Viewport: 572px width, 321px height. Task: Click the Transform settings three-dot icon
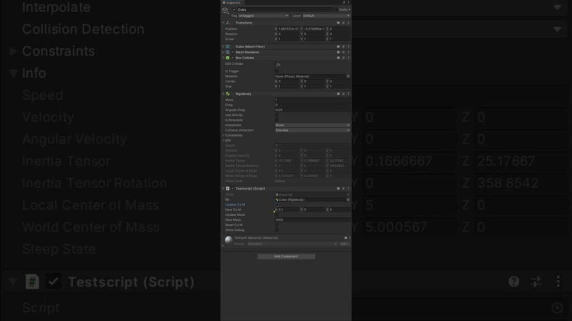(348, 22)
